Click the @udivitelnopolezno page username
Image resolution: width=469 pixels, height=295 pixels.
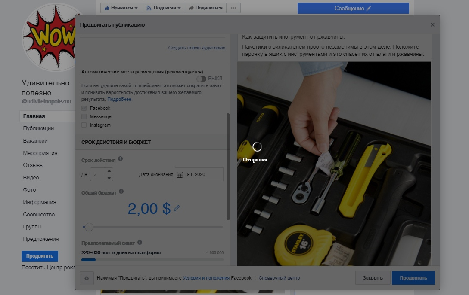(x=47, y=101)
